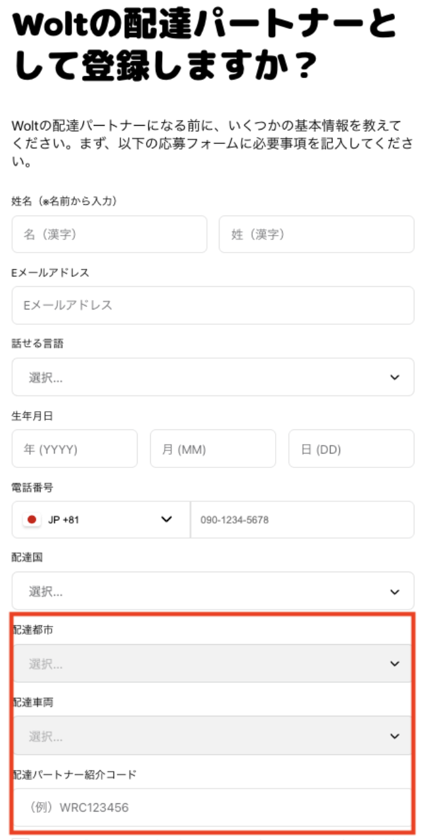This screenshot has height=840, width=429.
Task: Select the 年 (YYYY) birth year field
Action: tap(74, 449)
